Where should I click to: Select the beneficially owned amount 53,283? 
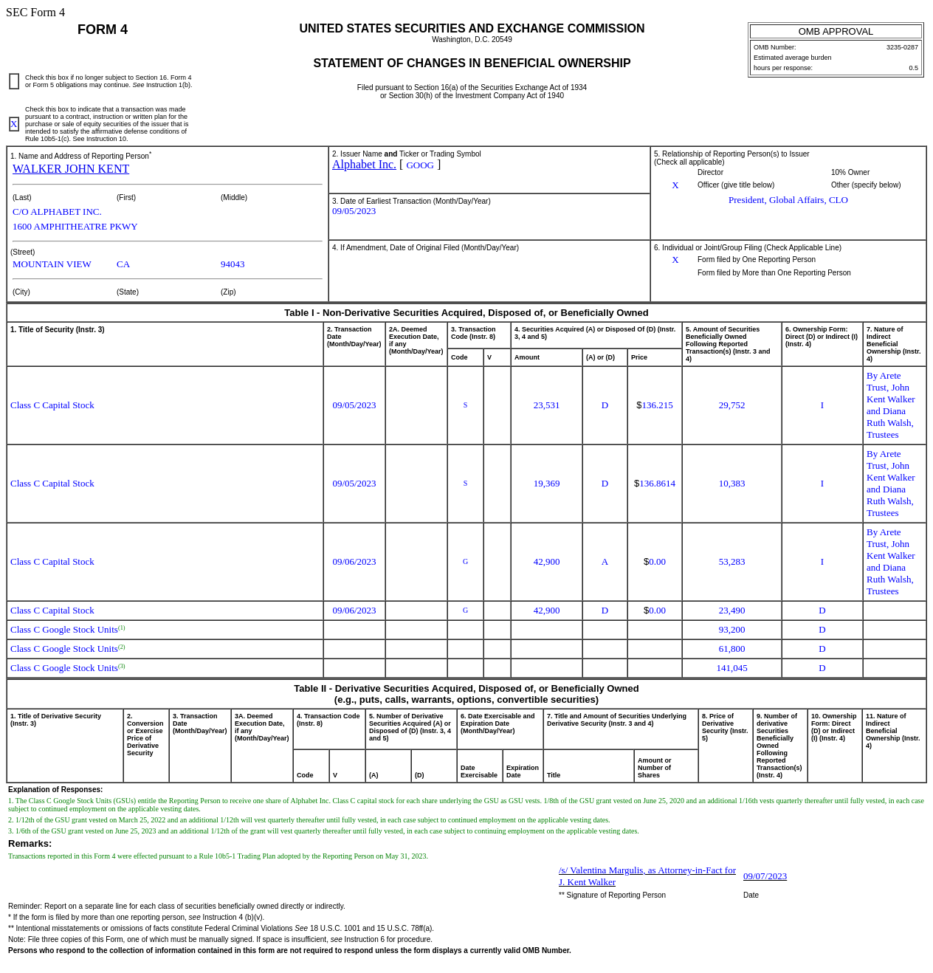732,562
